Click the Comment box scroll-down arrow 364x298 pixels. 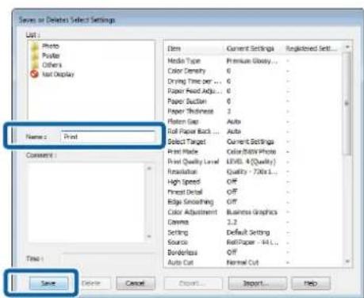[149, 236]
